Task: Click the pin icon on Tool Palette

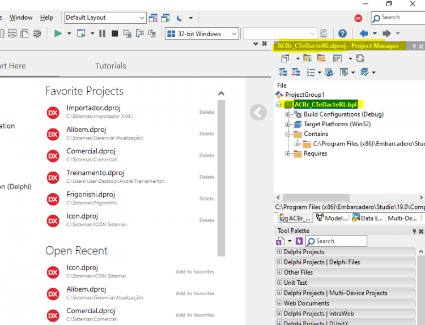Action: (414, 231)
